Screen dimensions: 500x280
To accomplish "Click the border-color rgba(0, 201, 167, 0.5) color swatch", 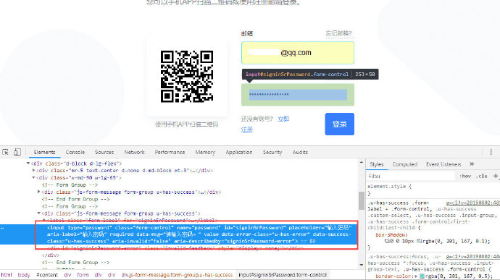I will pos(422,276).
